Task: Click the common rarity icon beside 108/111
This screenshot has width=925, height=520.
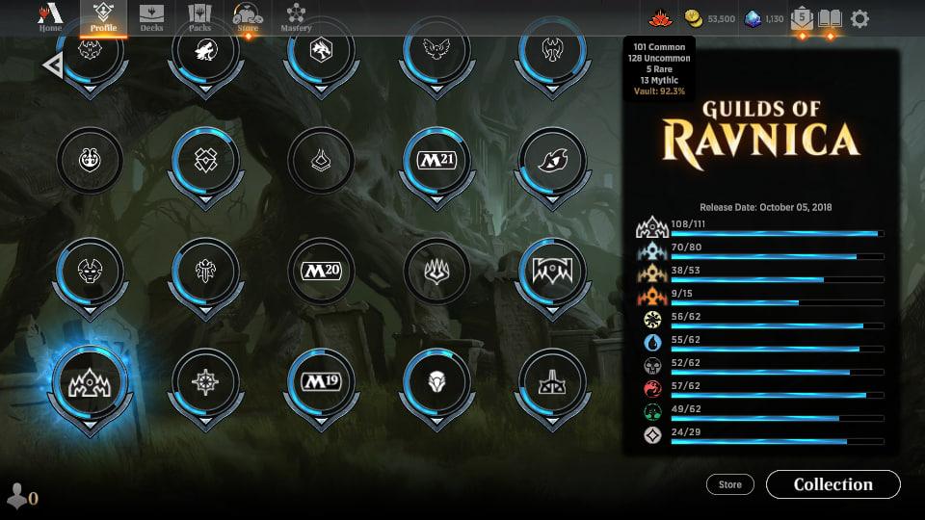Action: coord(652,227)
